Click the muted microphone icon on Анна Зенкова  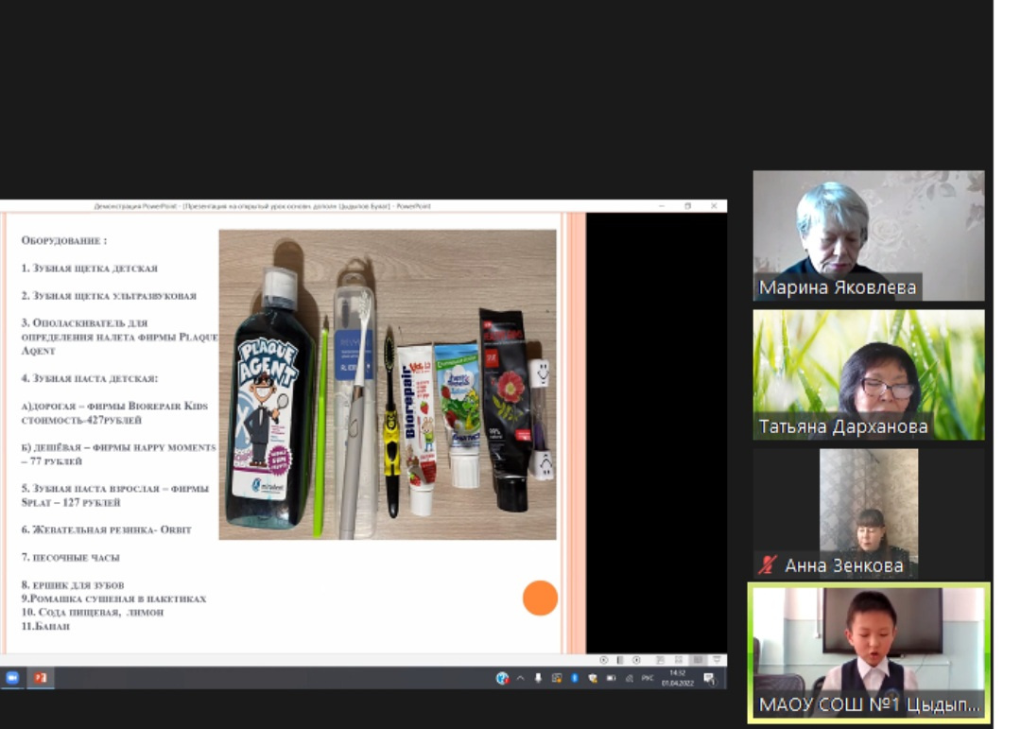(768, 565)
